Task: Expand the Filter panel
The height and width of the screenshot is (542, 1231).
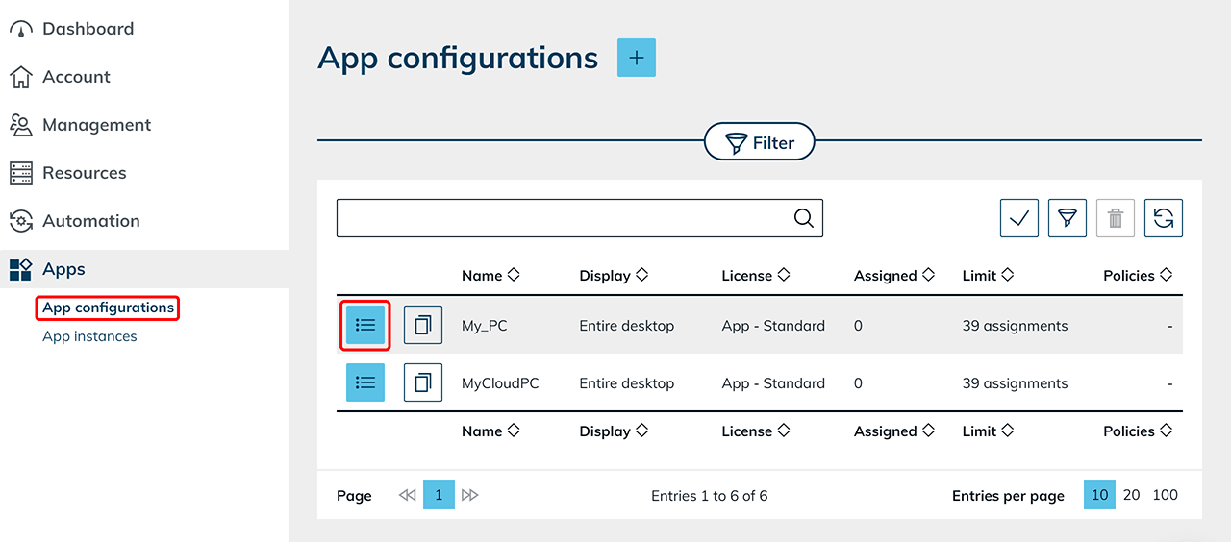Action: (760, 142)
